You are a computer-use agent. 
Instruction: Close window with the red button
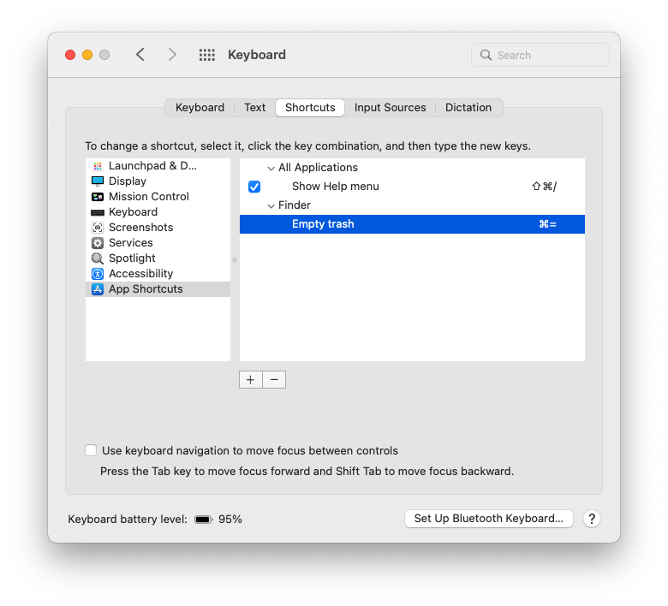70,55
